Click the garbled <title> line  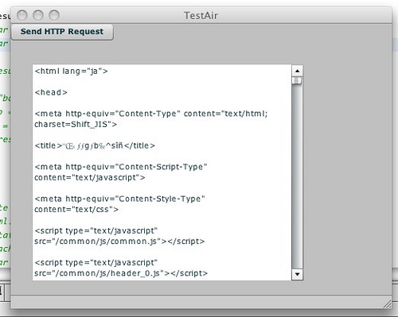pos(95,145)
